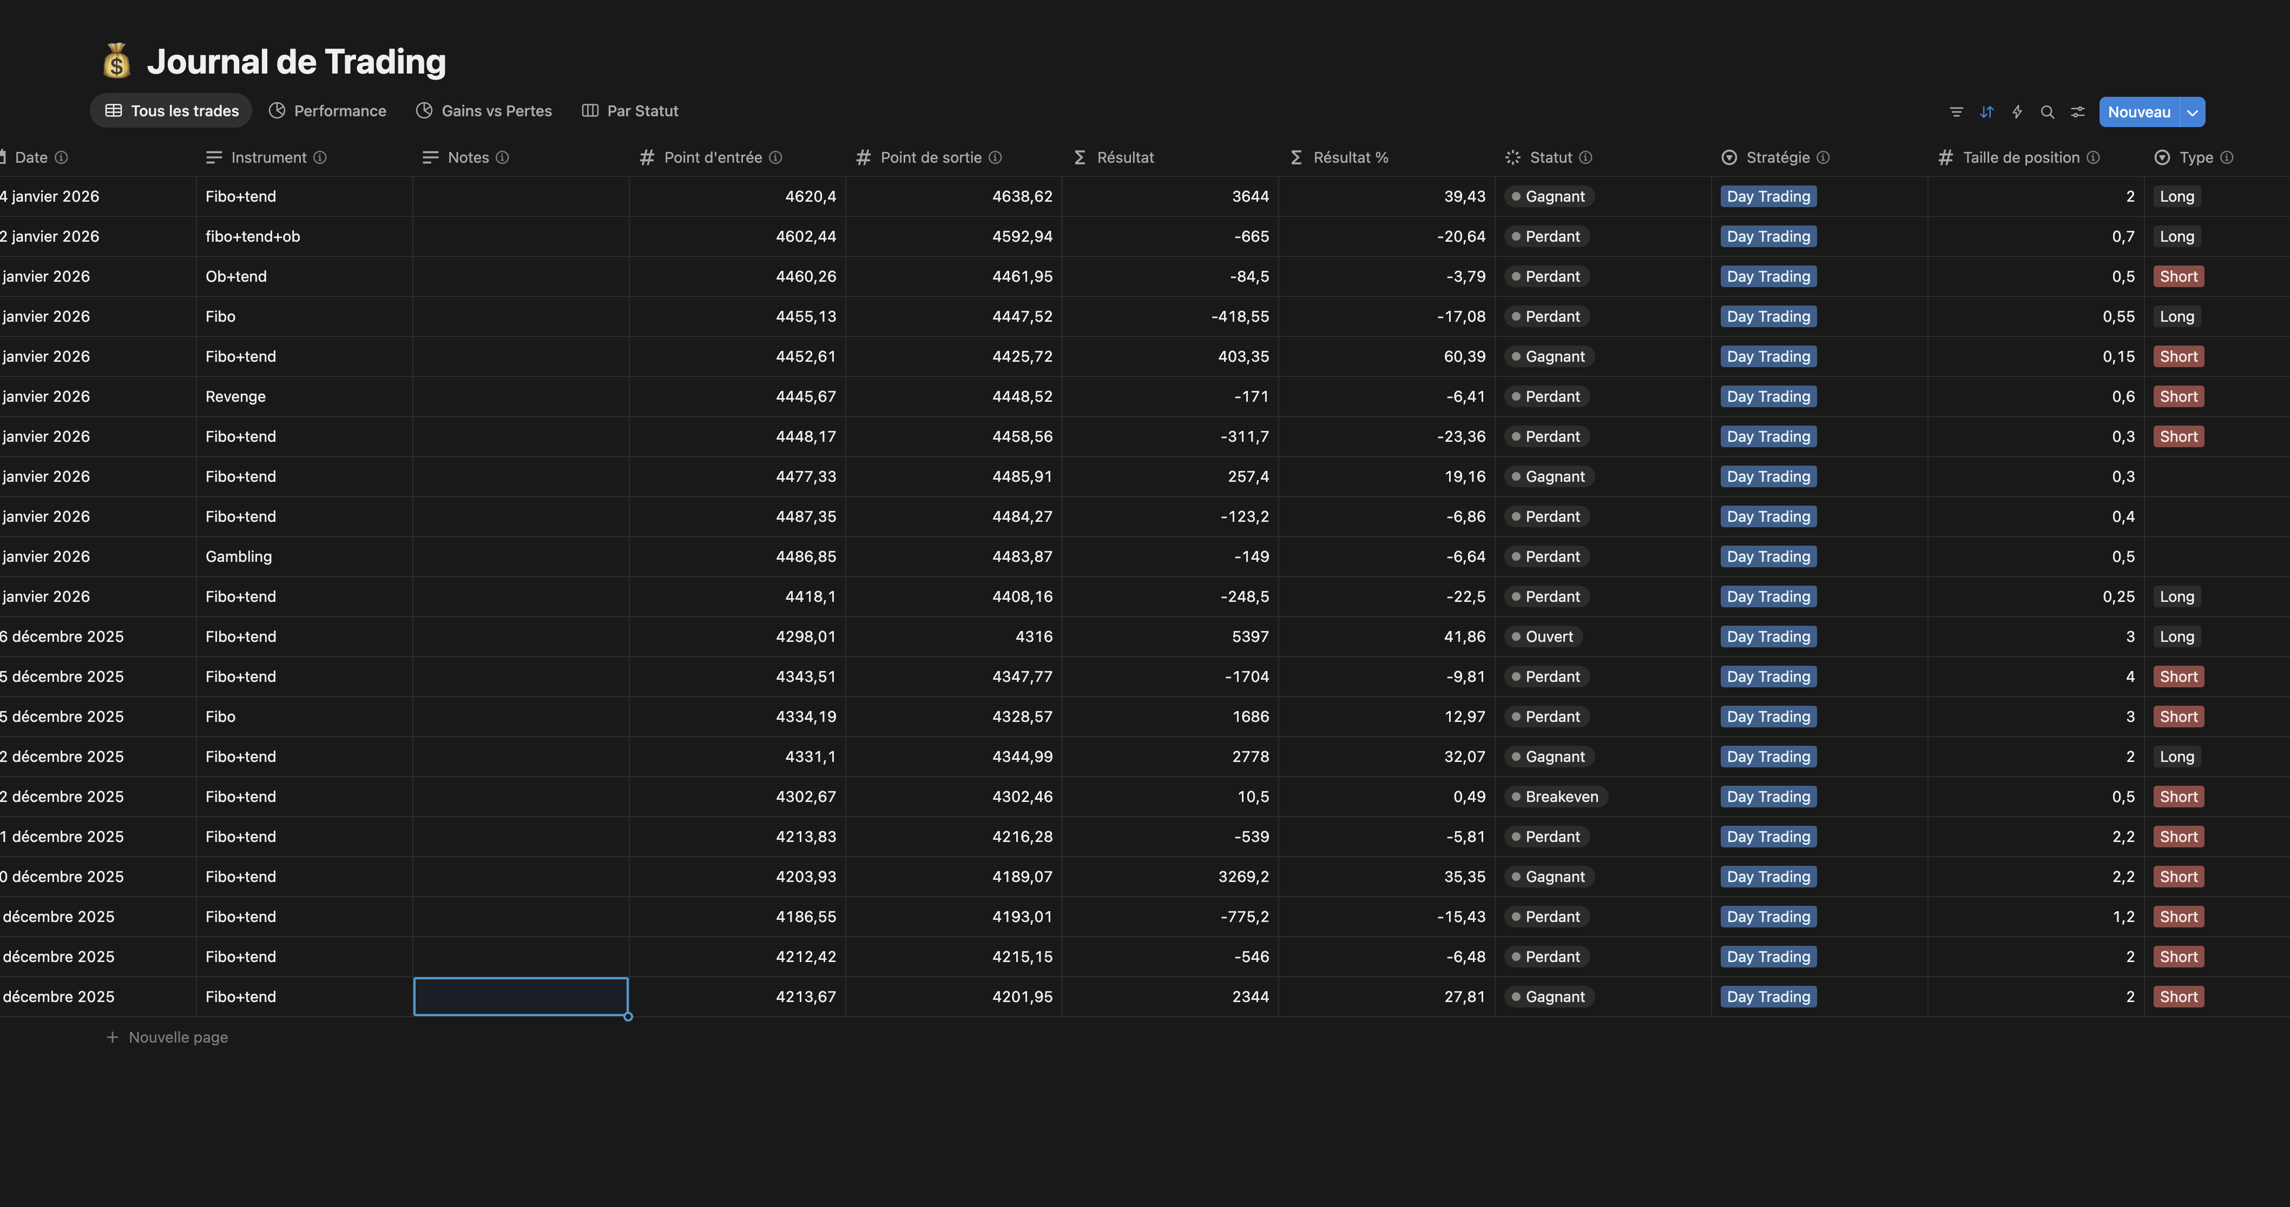Toggle the Ouvert status on the 5397 result row

(1542, 636)
